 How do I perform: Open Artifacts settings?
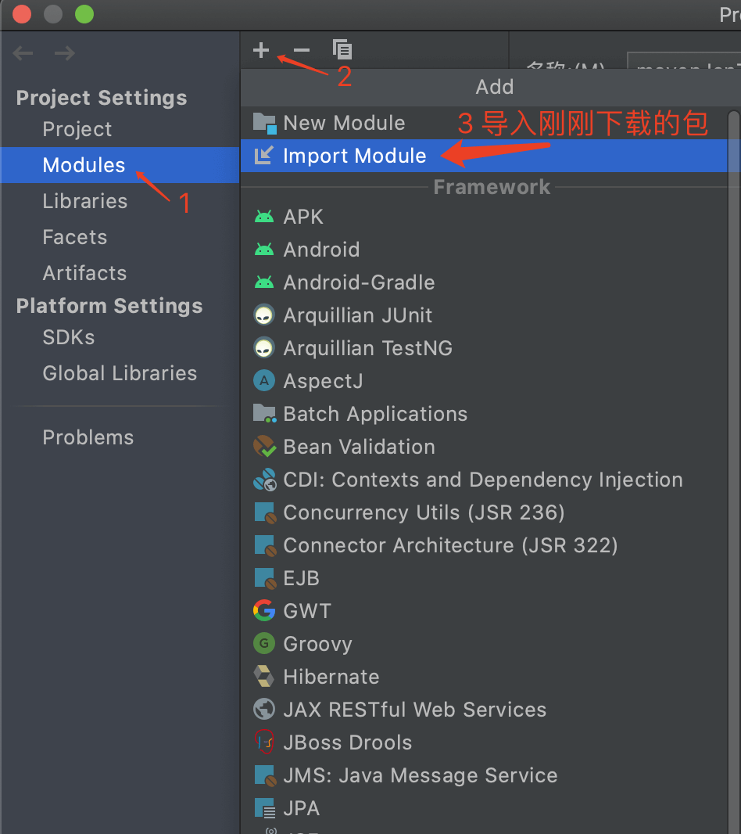click(x=120, y=273)
